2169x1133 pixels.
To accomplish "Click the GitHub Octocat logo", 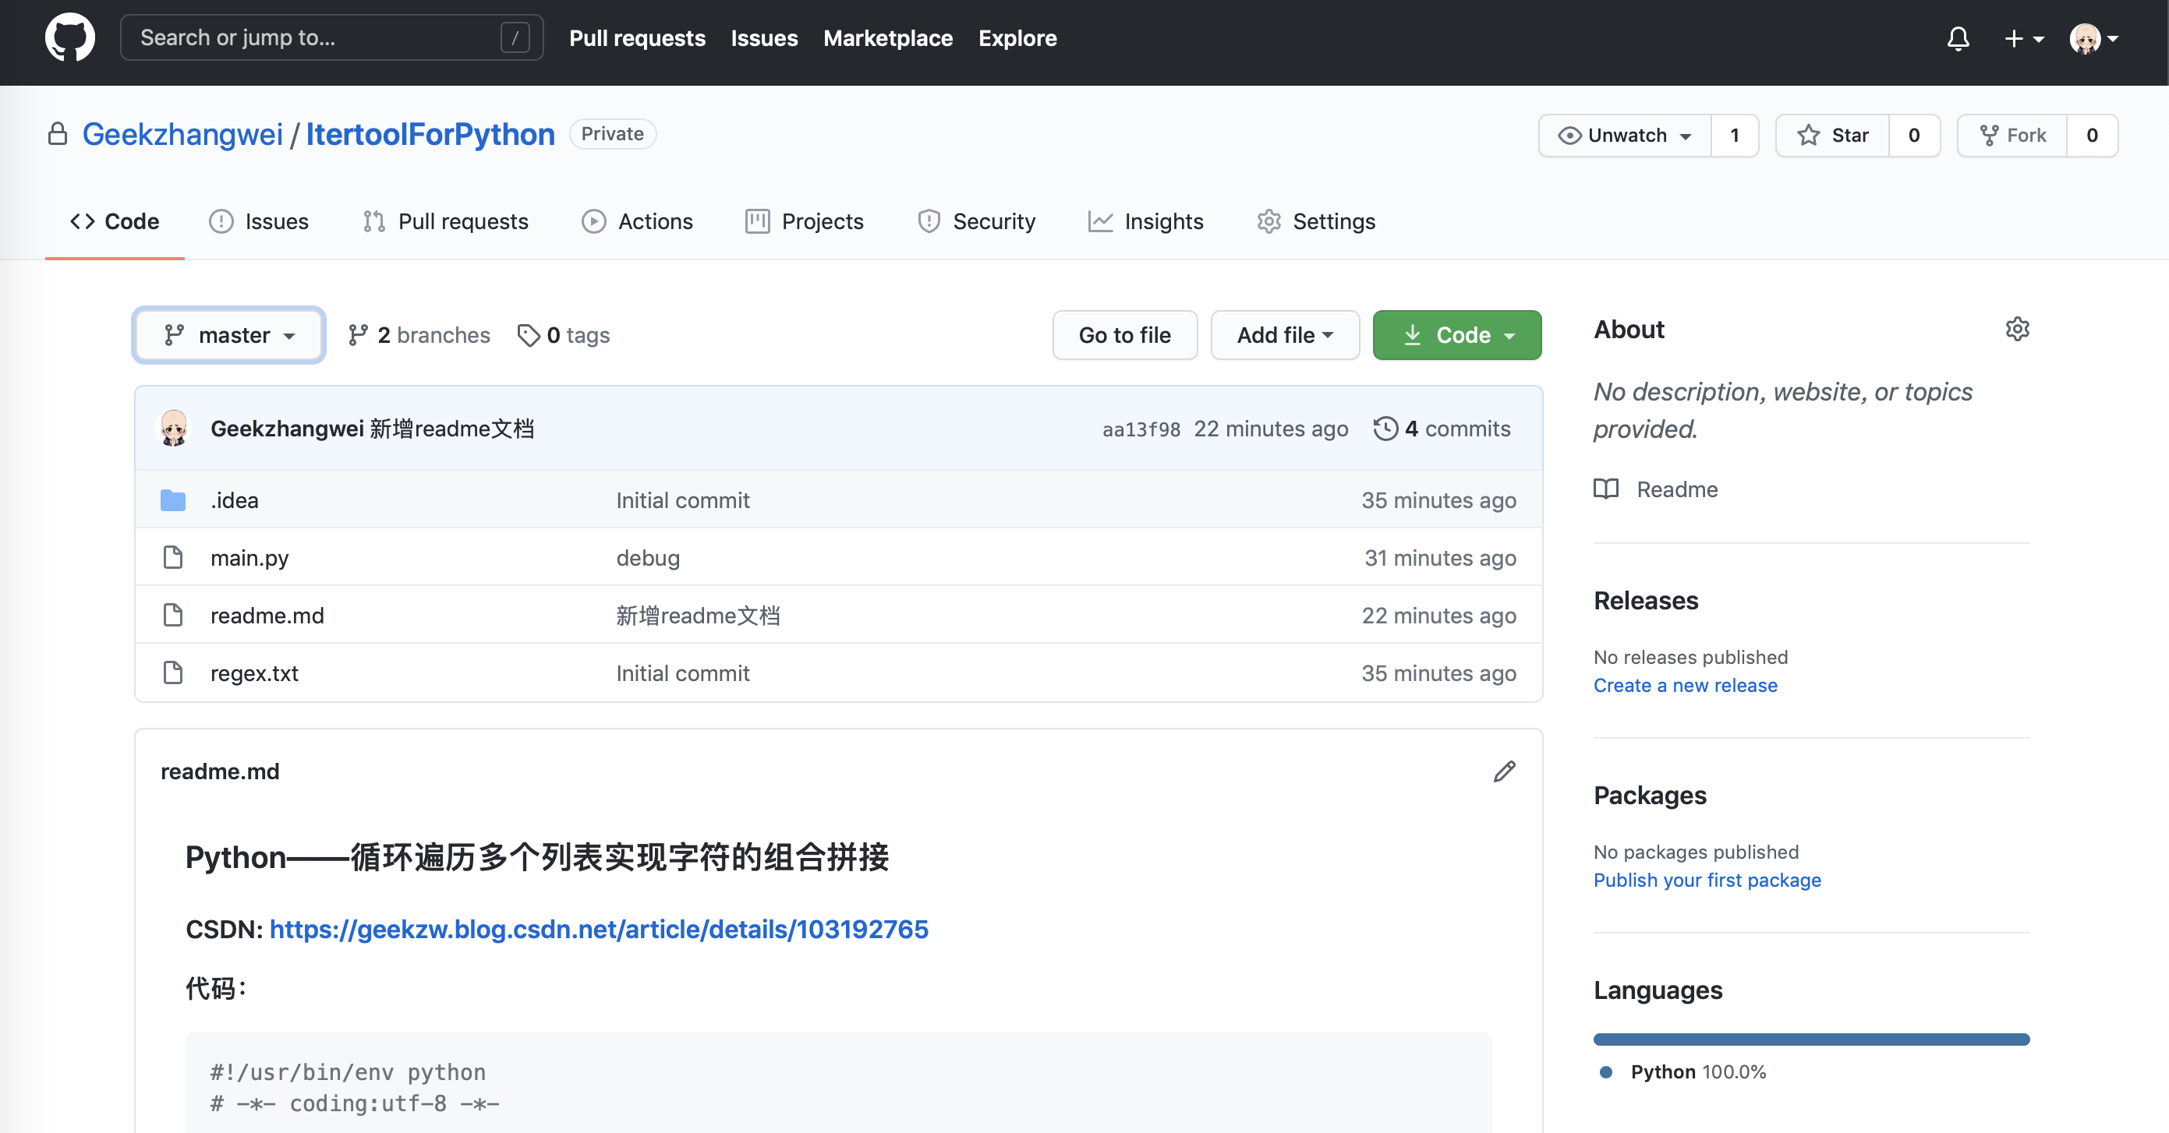I will point(70,38).
